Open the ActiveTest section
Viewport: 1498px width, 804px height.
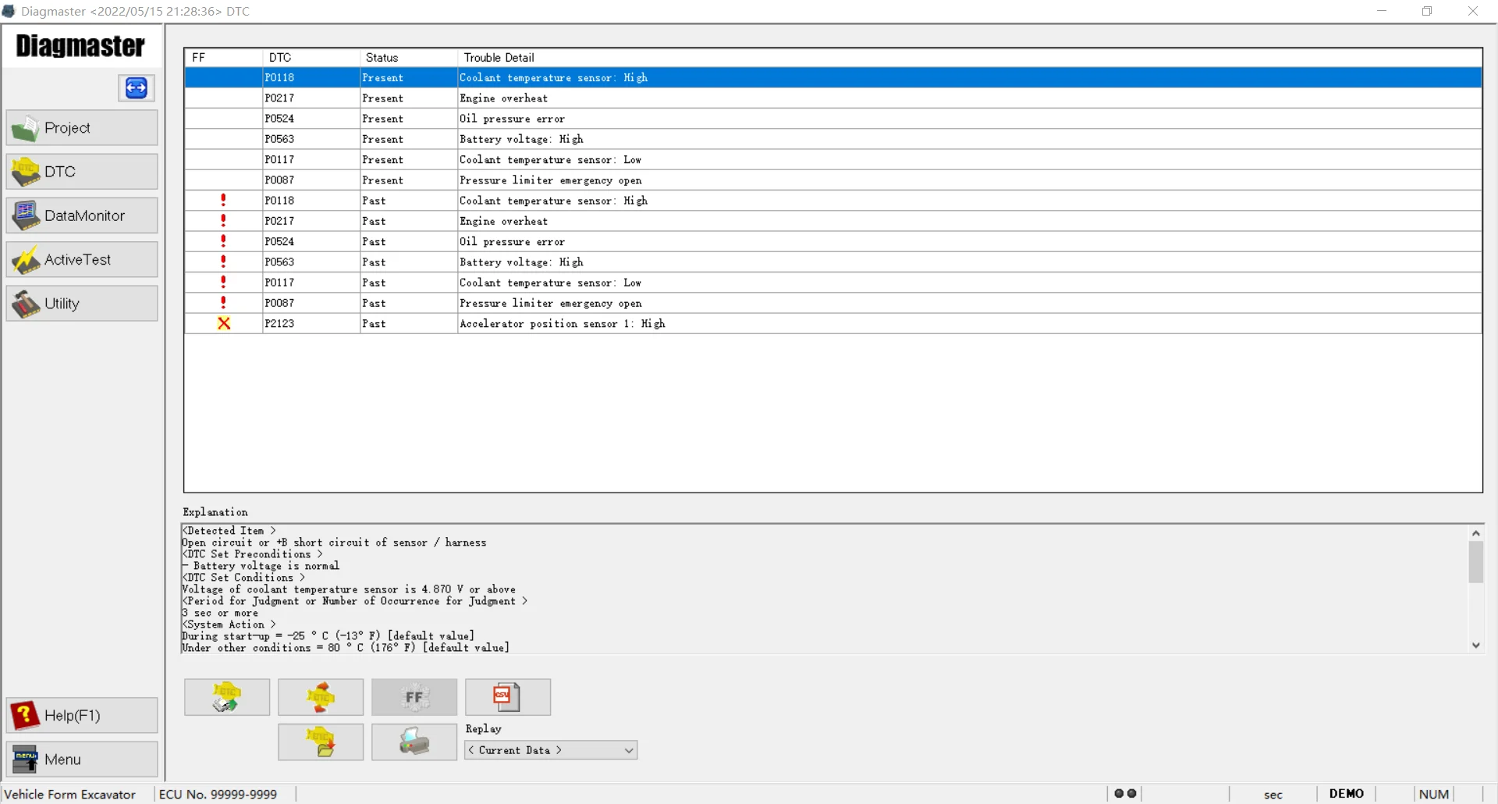click(82, 260)
